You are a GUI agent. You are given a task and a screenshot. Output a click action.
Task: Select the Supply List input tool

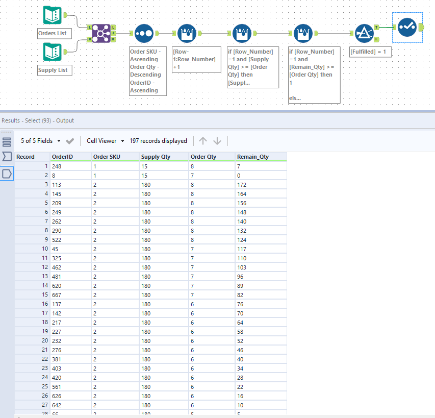tap(53, 52)
